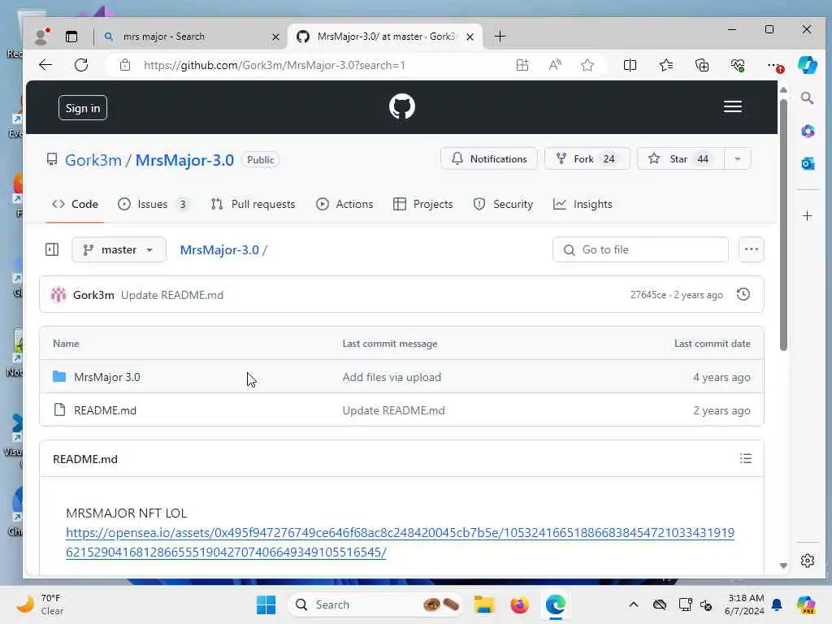Viewport: 832px width, 624px height.
Task: Open the Security tab
Action: coord(503,204)
